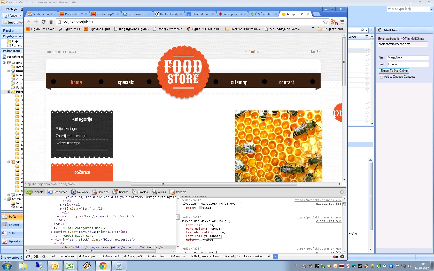Tick the Add to Outlook Contacts checkbox

pos(381,77)
